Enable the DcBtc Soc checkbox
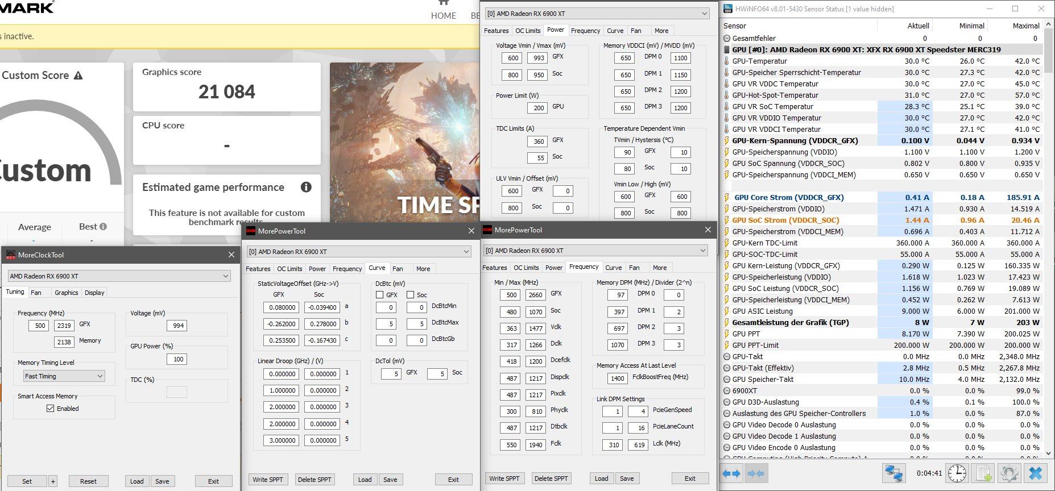This screenshot has height=491, width=1055. click(410, 295)
